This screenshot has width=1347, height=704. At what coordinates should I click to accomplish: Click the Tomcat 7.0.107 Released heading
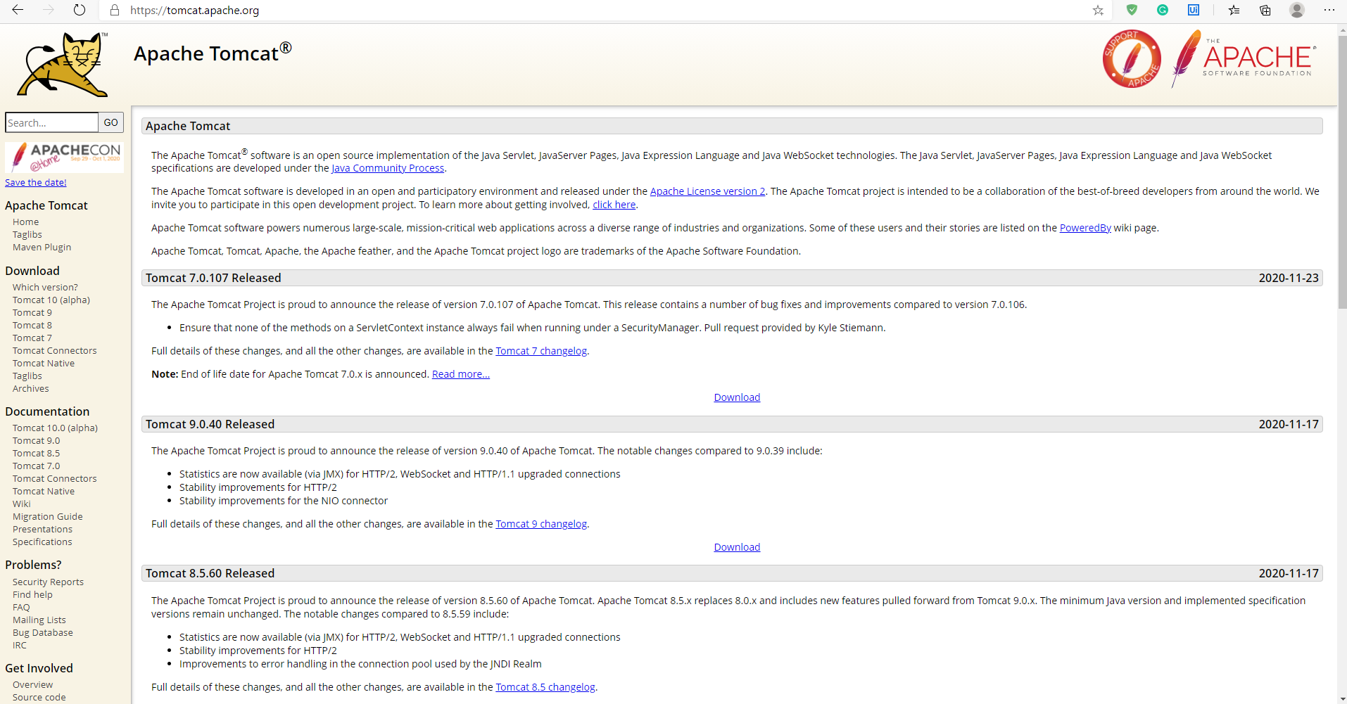(213, 278)
